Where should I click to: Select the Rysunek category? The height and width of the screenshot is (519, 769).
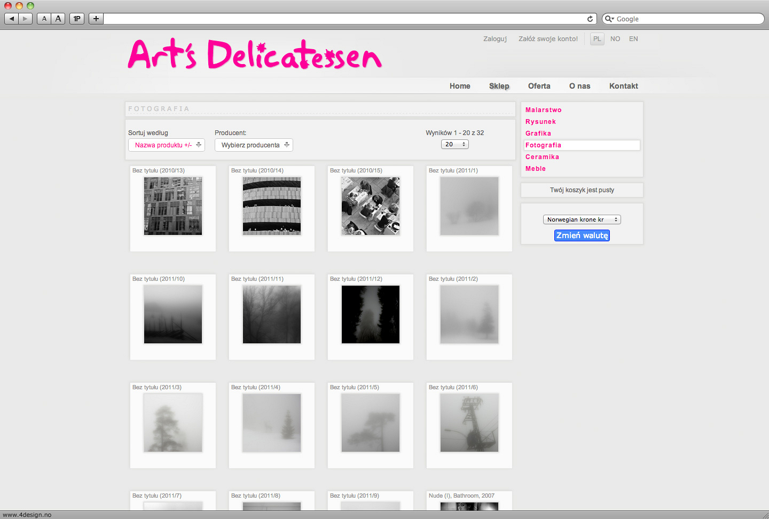(540, 122)
